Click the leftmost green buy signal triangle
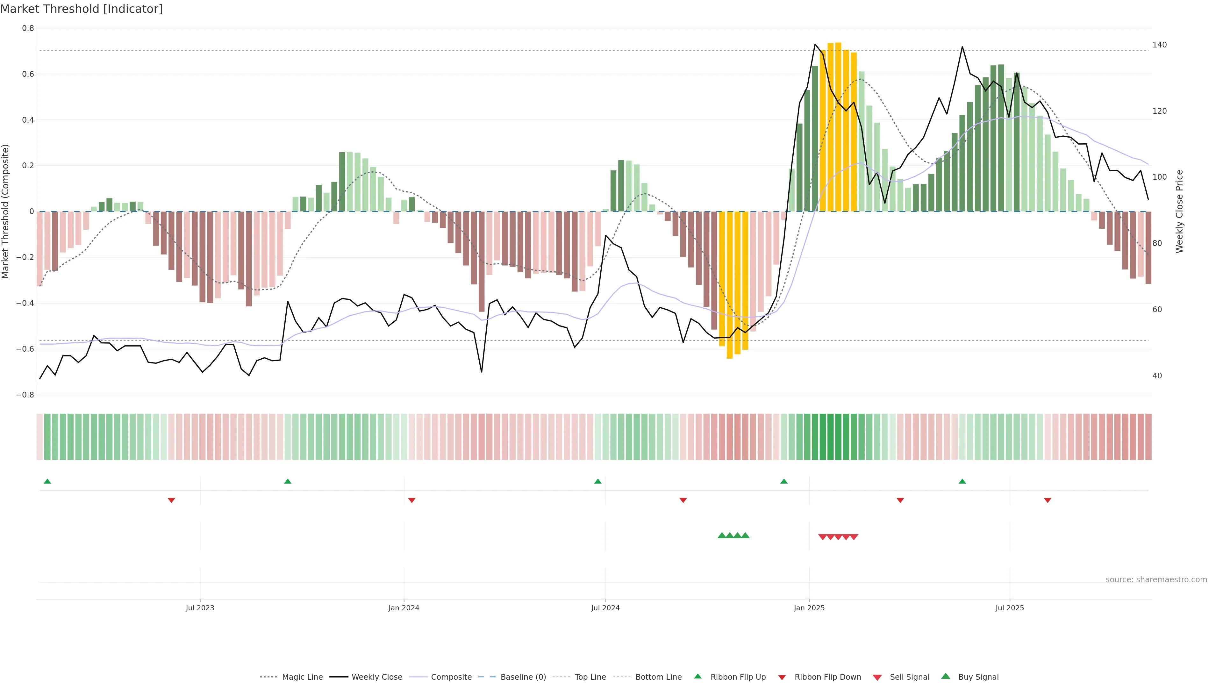 coord(722,535)
